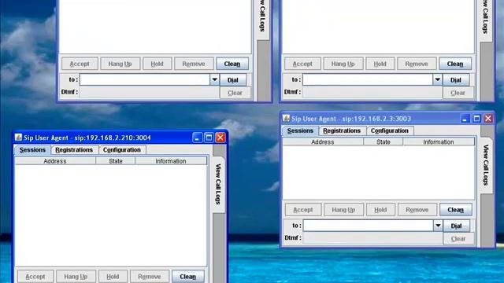Screen dimensions: 504x283
Task: Minimize the sip:192.168.2.3:3003 window
Action: tap(465, 119)
